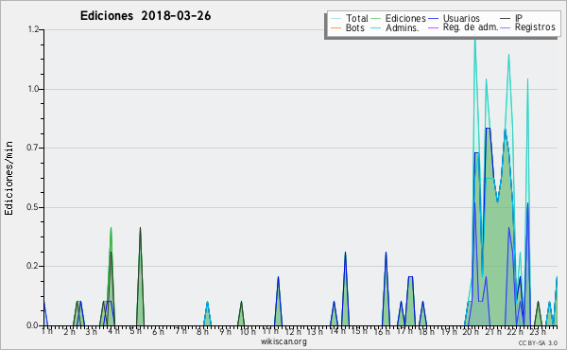Click the 20 h tick label

(470, 331)
